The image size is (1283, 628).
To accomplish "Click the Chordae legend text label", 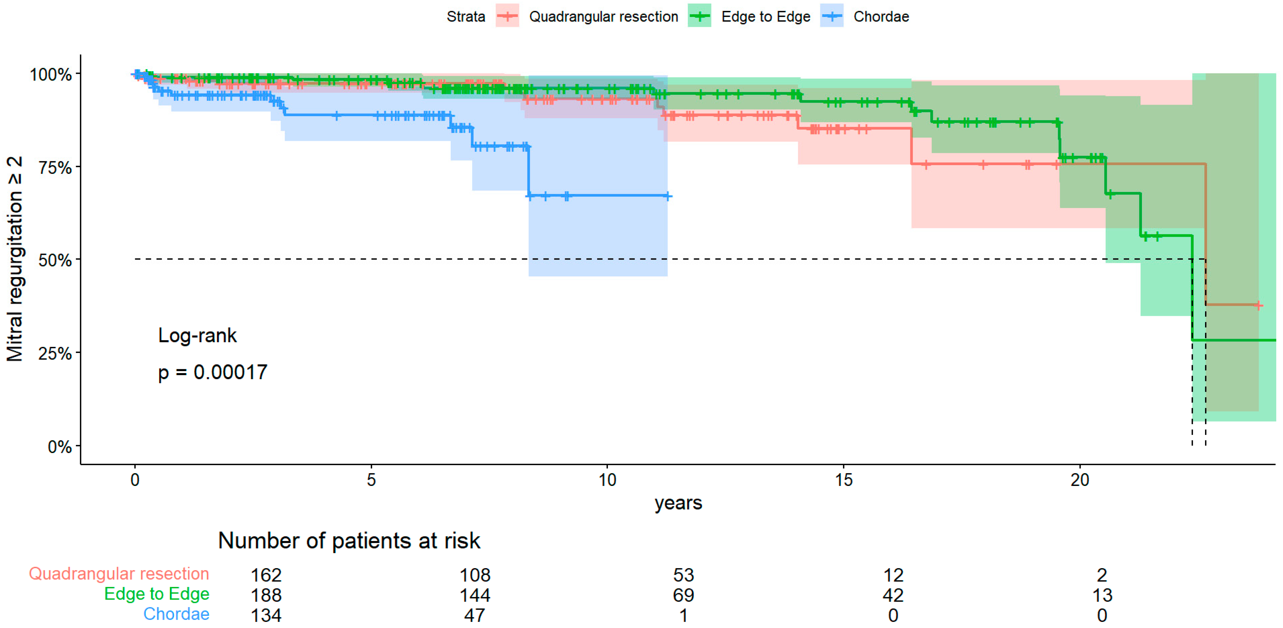I will tap(881, 16).
